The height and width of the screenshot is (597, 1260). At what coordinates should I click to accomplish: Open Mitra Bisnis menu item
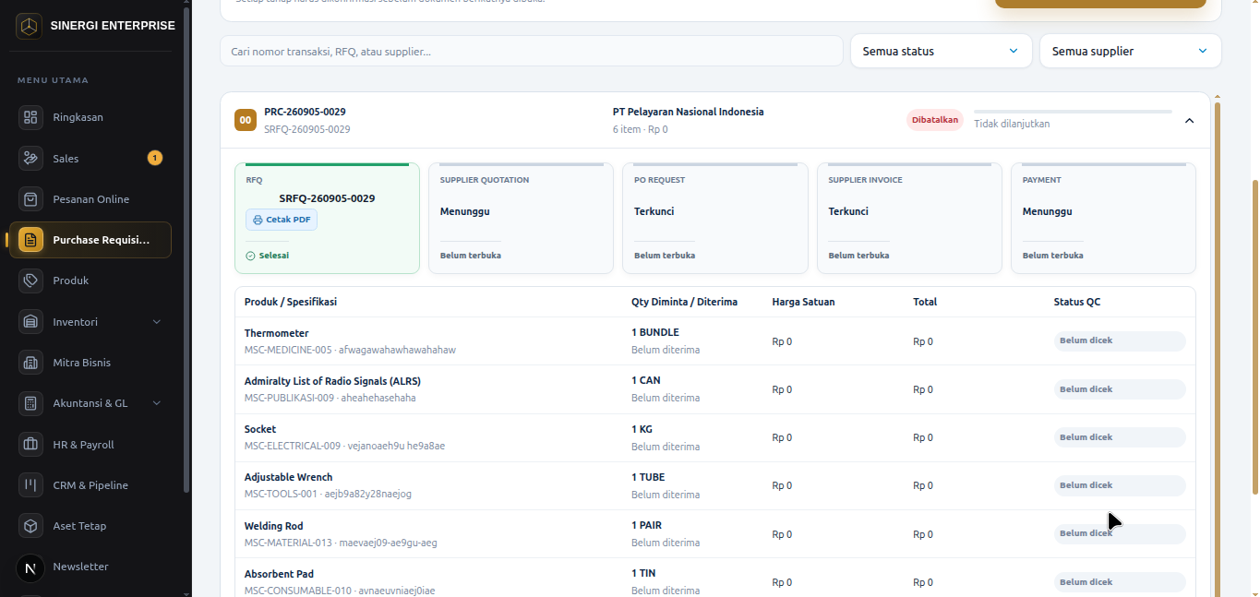click(90, 363)
